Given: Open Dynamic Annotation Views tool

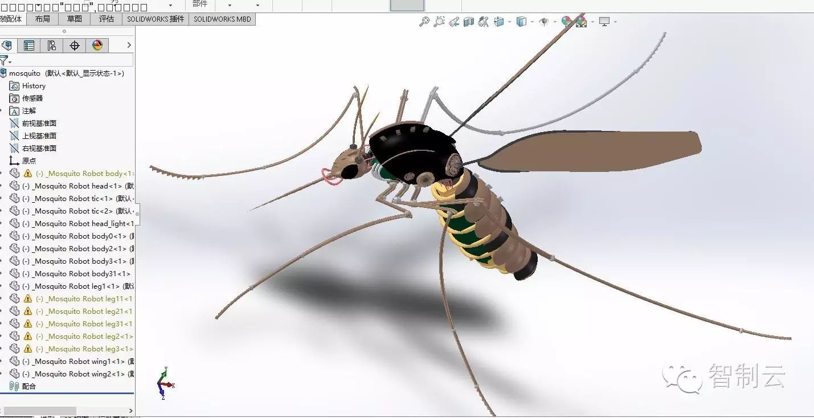Looking at the screenshot, I should [x=484, y=22].
